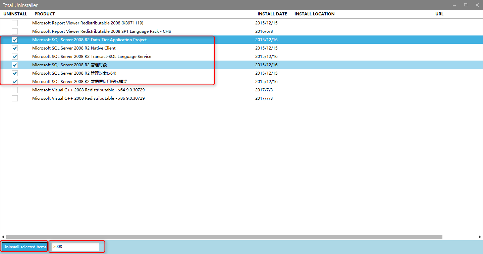This screenshot has width=483, height=254.
Task: Click the Total Uninstaller title text
Action: pyautogui.click(x=20, y=5)
